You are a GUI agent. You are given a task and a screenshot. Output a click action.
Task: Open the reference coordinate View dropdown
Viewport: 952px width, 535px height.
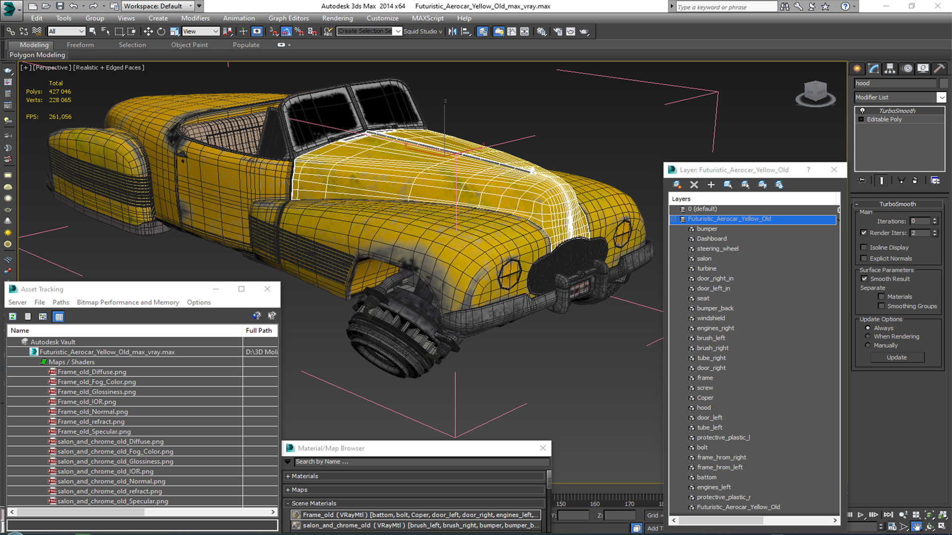tap(201, 31)
